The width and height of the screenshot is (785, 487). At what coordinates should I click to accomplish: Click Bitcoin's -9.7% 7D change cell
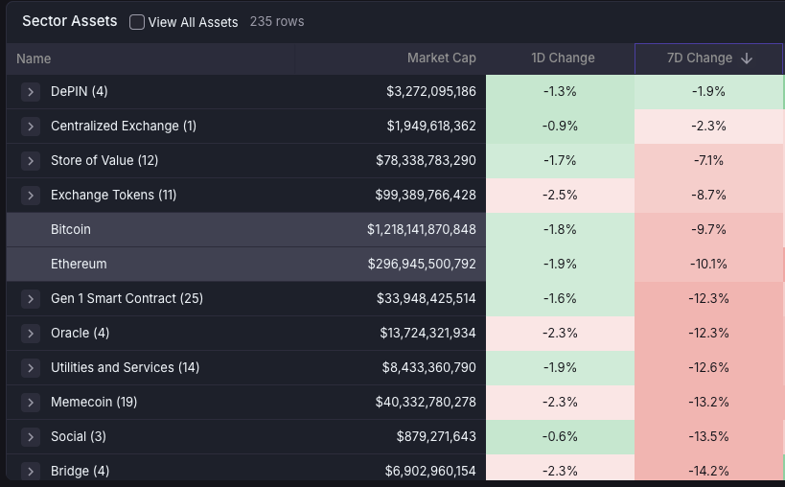708,230
